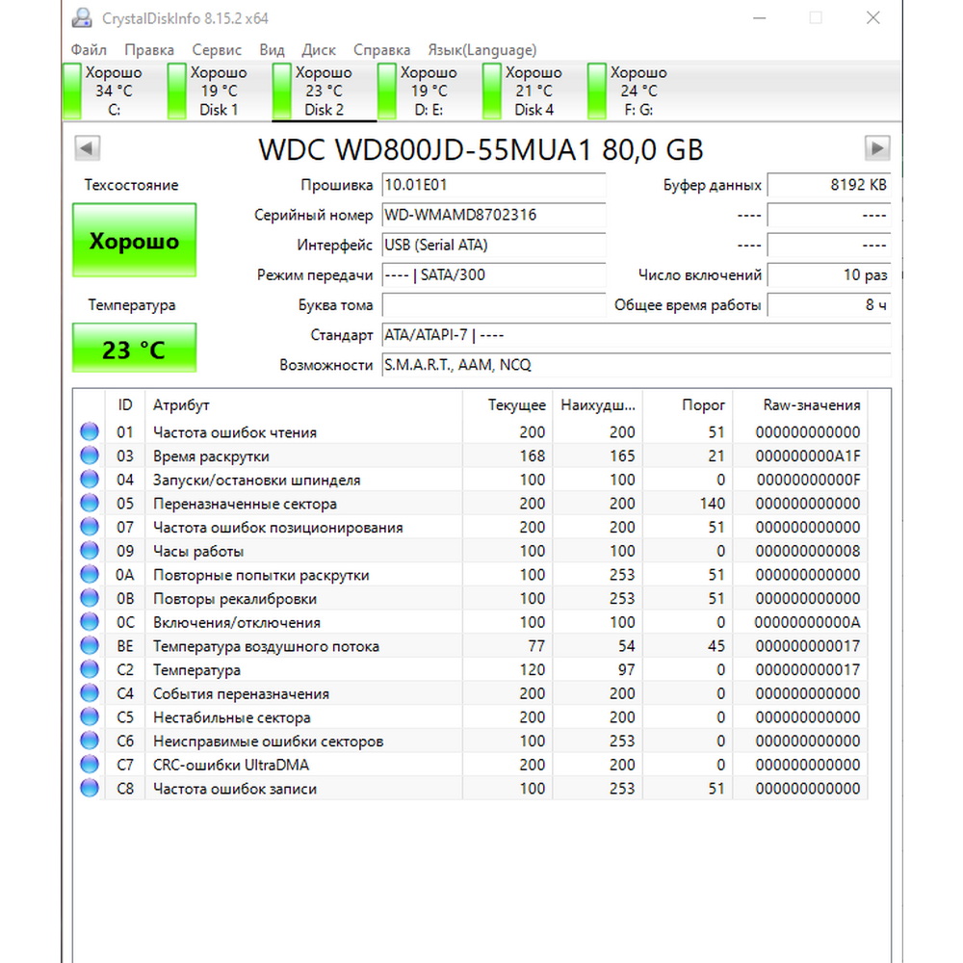Open the Файл menu

click(x=89, y=50)
